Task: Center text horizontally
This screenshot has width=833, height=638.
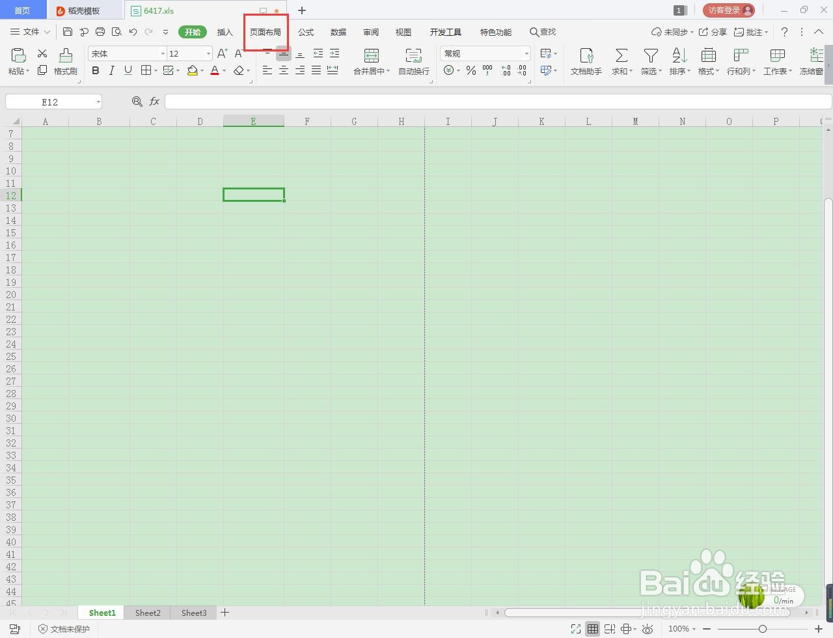Action: pyautogui.click(x=284, y=70)
